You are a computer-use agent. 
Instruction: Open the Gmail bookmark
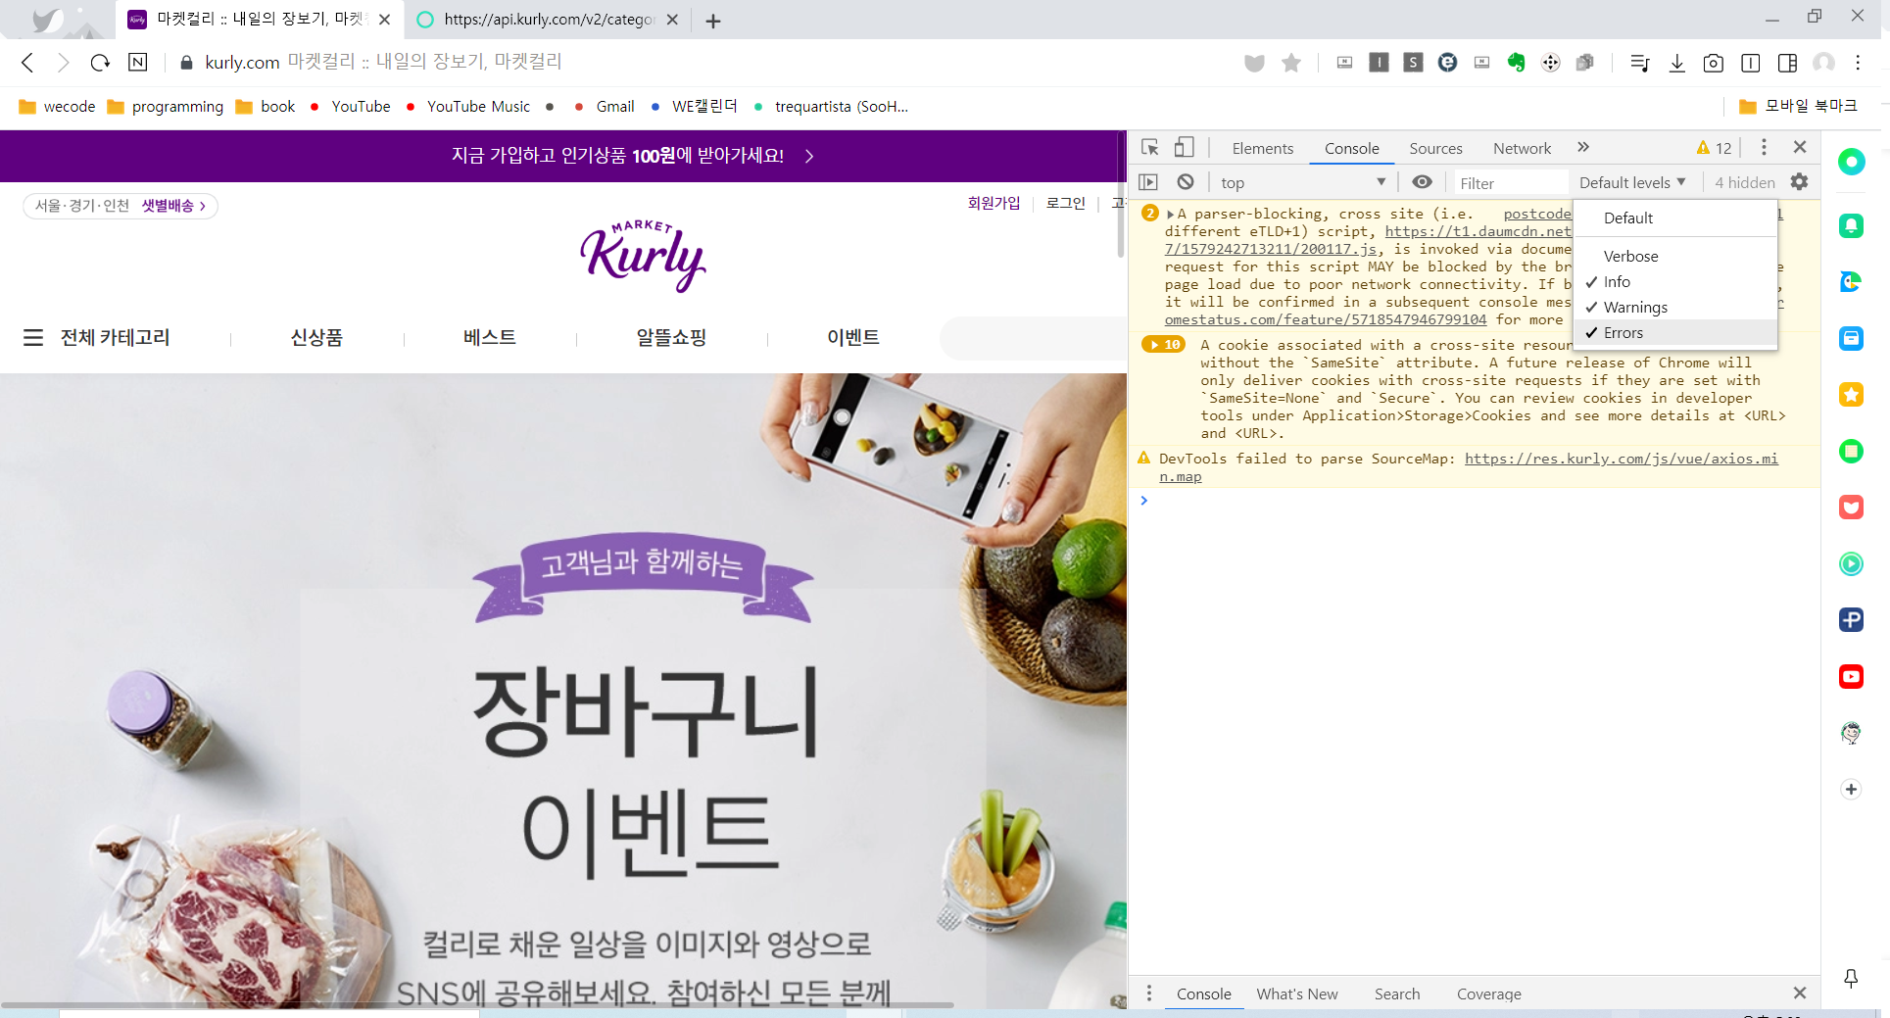click(x=604, y=106)
